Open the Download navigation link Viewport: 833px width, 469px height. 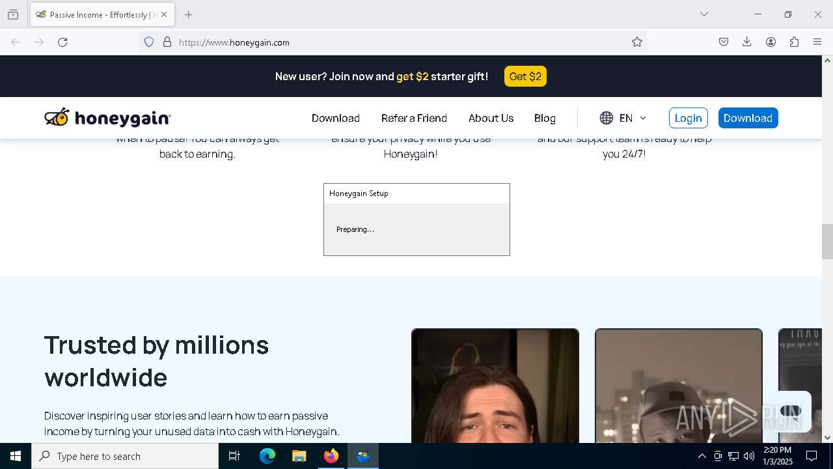(x=336, y=118)
